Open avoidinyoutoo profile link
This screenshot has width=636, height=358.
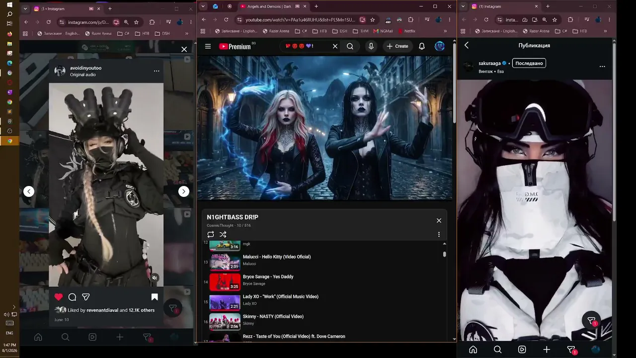85,68
